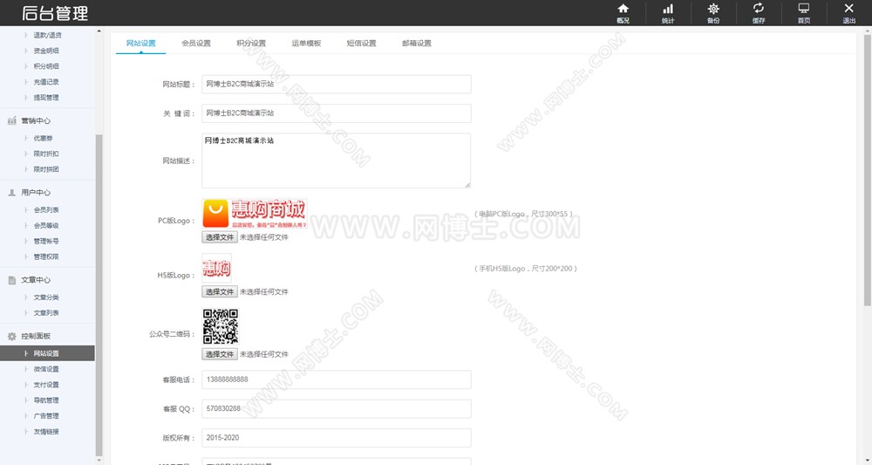Open 退款/退货 in the sidebar
The width and height of the screenshot is (872, 465).
[x=47, y=35]
